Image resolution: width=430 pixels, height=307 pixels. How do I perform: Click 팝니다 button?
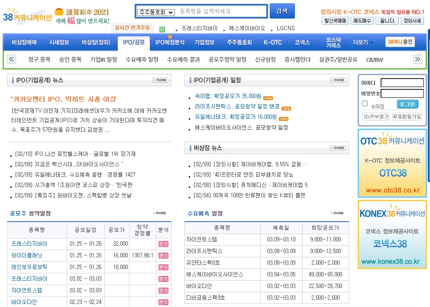pyautogui.click(x=387, y=21)
